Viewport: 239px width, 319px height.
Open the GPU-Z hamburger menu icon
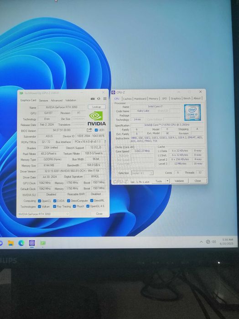pos(105,99)
